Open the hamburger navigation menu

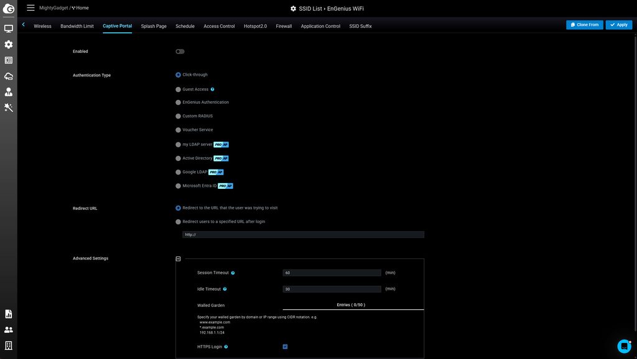30,7
